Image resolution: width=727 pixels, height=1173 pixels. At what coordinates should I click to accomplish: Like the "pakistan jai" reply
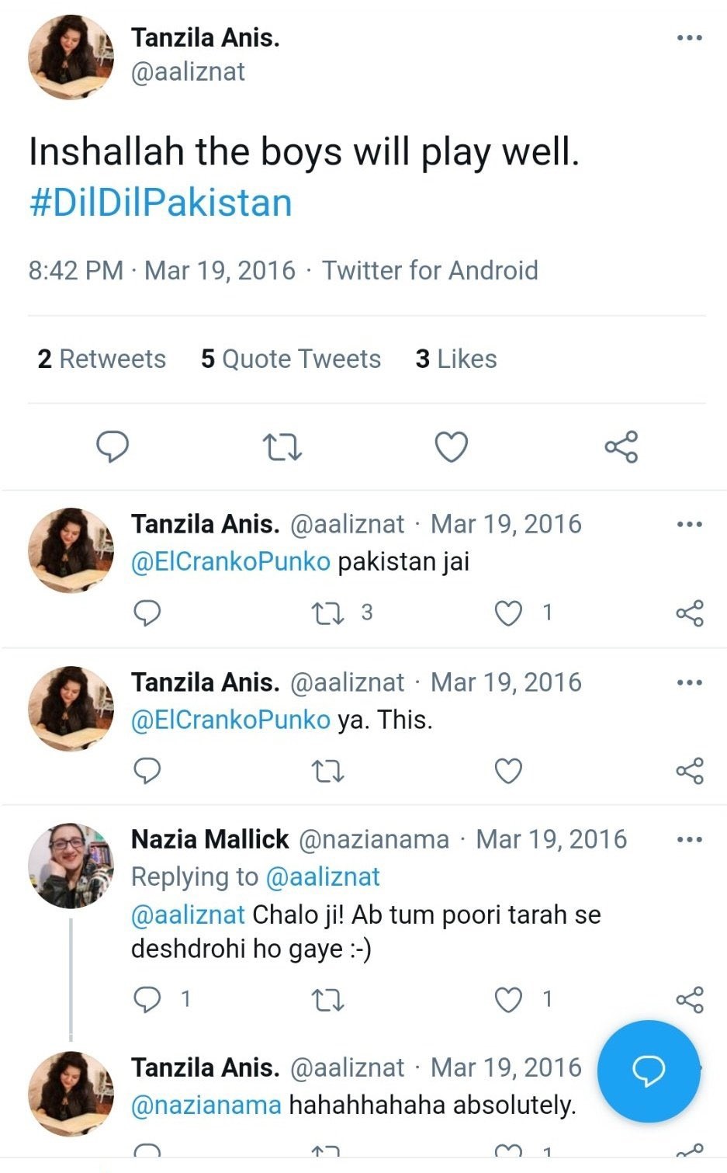pos(508,613)
